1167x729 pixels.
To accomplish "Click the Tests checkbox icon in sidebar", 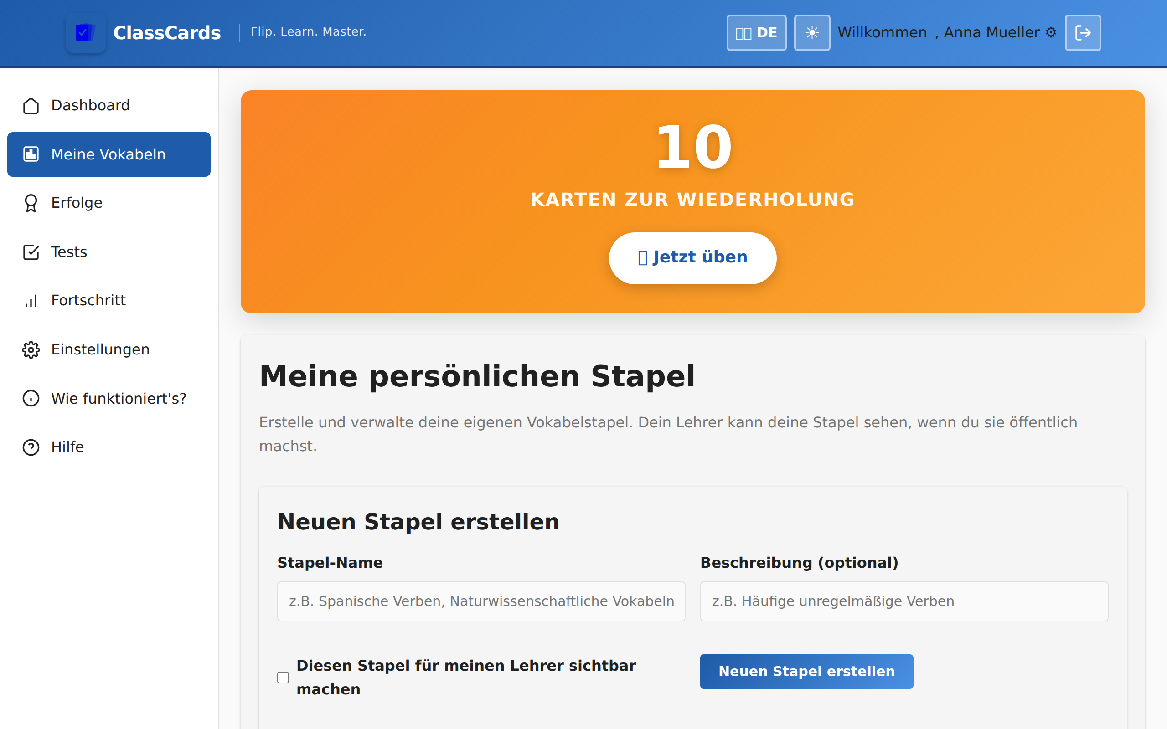I will point(31,252).
